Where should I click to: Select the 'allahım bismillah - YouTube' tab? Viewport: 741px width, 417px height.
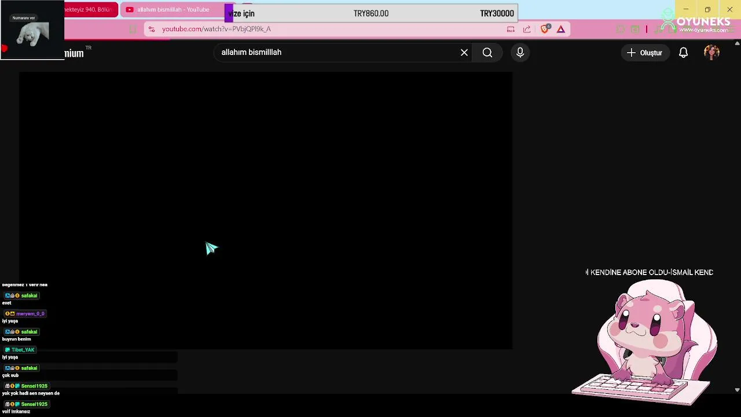click(173, 10)
